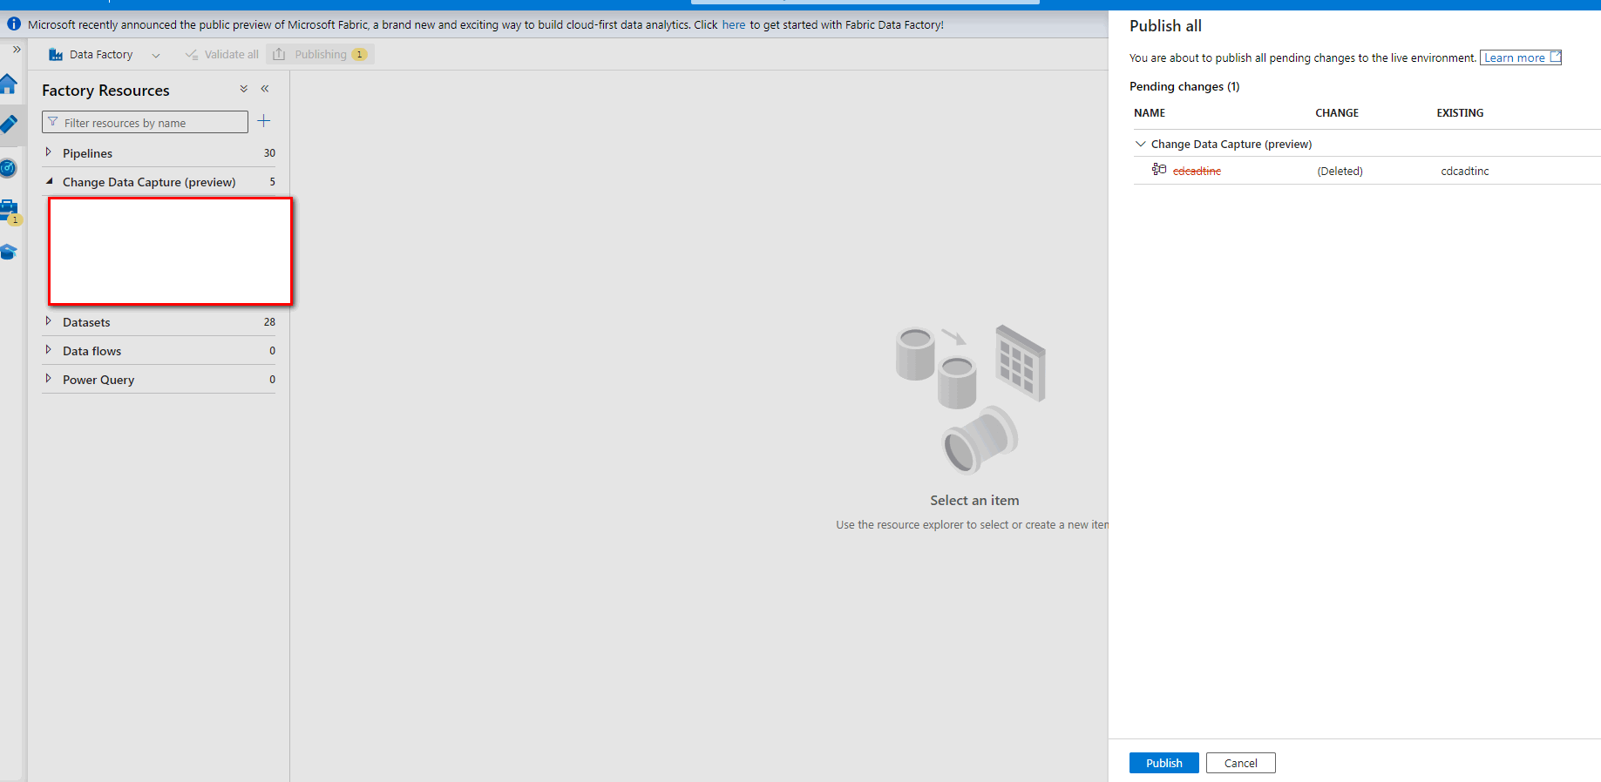Expand all resources double-chevron icon
This screenshot has width=1601, height=782.
[244, 89]
